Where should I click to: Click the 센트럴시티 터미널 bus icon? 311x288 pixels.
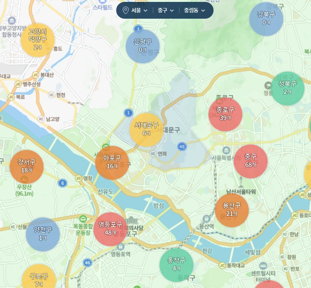(263, 266)
